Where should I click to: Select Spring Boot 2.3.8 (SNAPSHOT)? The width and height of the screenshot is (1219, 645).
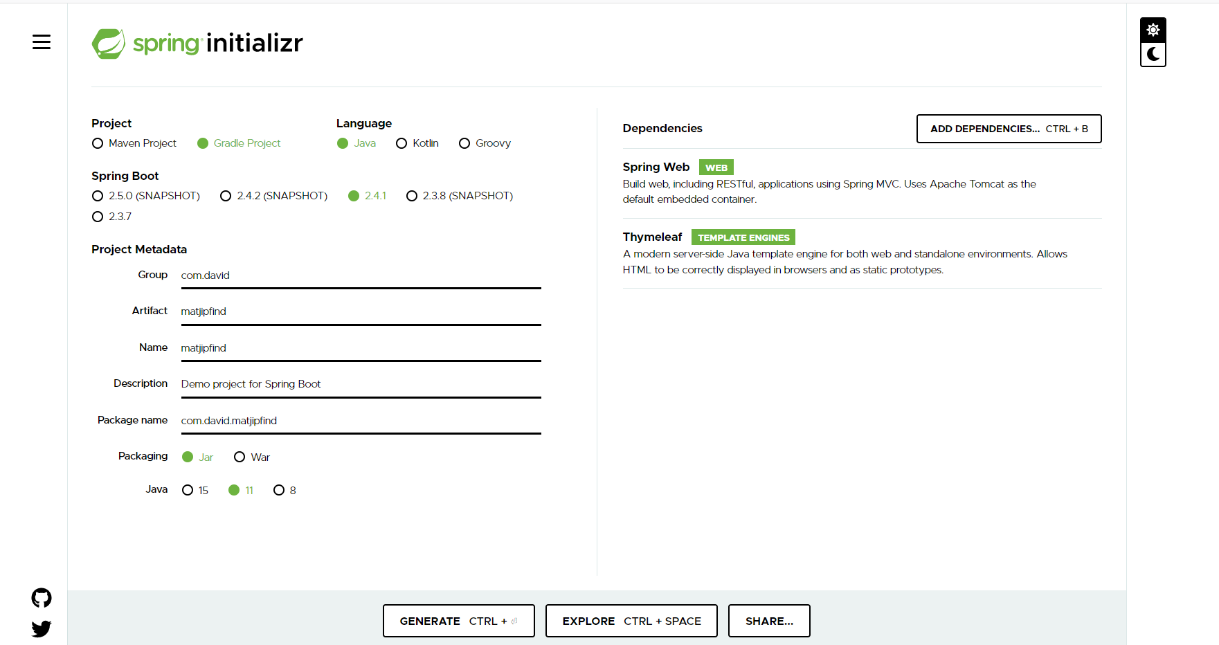[460, 196]
